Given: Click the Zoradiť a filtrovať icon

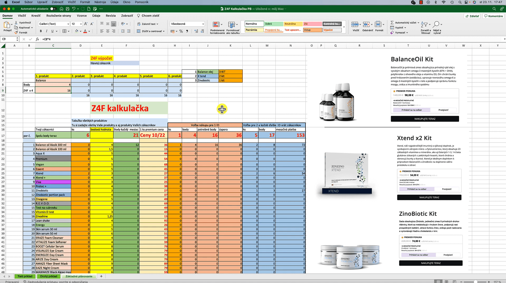Looking at the screenshot, I should [x=424, y=25].
